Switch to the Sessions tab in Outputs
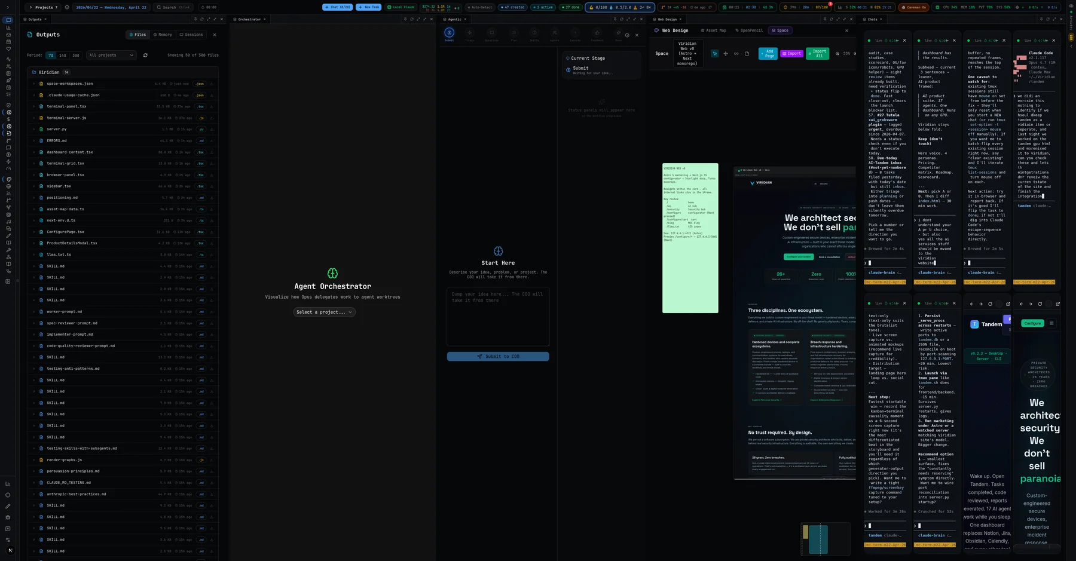This screenshot has width=1076, height=561. pyautogui.click(x=191, y=35)
